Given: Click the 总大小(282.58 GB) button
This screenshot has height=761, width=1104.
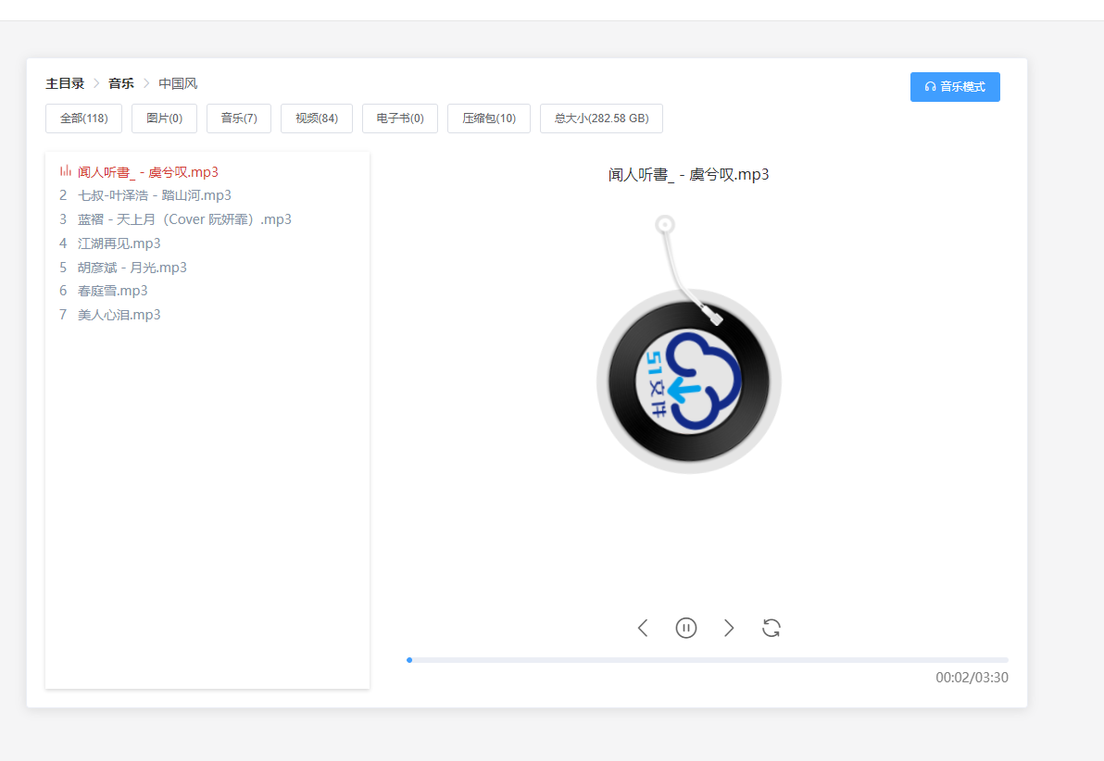Looking at the screenshot, I should point(601,119).
